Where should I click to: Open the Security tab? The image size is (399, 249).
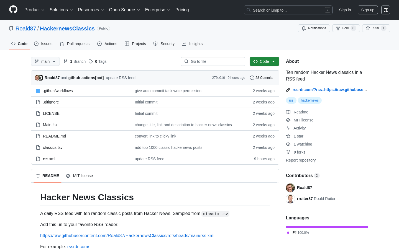(164, 44)
